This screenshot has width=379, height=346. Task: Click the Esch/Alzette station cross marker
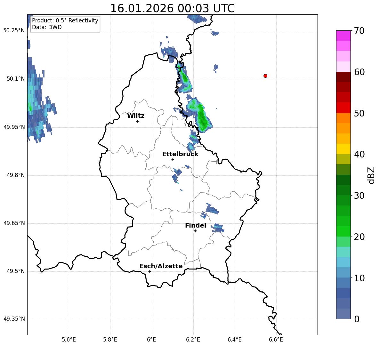click(x=149, y=271)
